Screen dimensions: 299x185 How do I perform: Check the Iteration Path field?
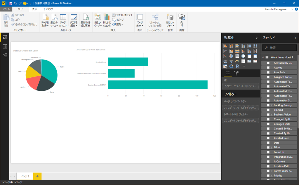pos(268,166)
